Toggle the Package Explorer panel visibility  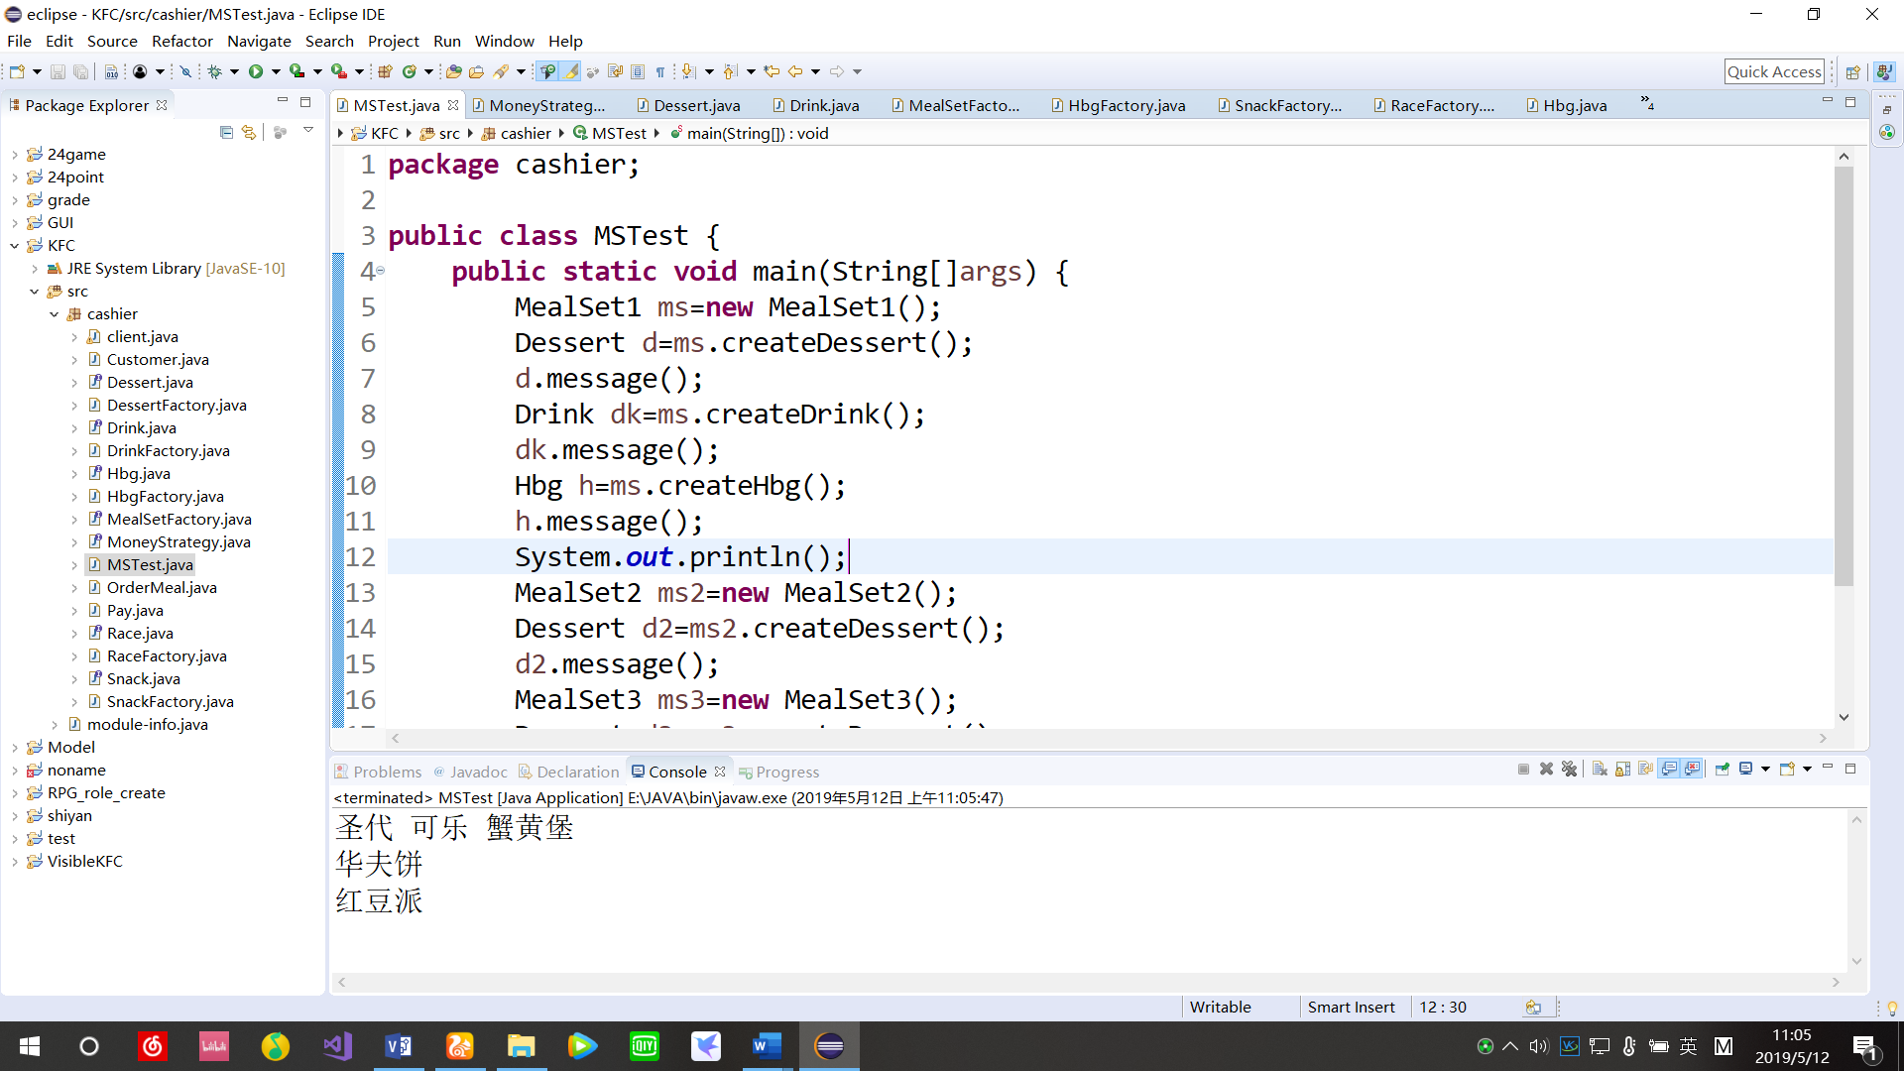pyautogui.click(x=283, y=102)
